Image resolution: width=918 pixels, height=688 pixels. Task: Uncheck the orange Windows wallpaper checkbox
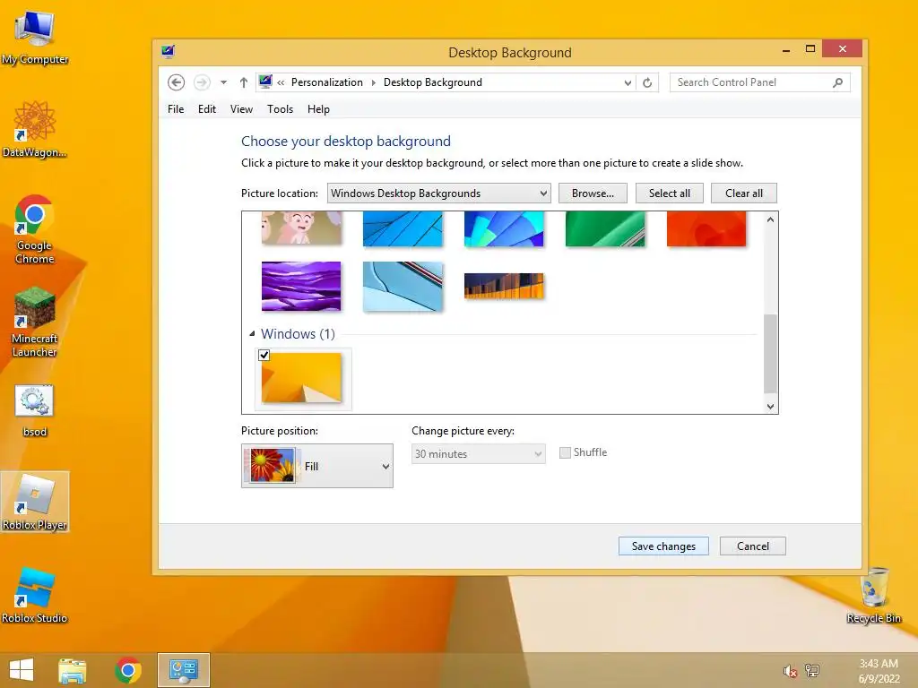click(264, 355)
